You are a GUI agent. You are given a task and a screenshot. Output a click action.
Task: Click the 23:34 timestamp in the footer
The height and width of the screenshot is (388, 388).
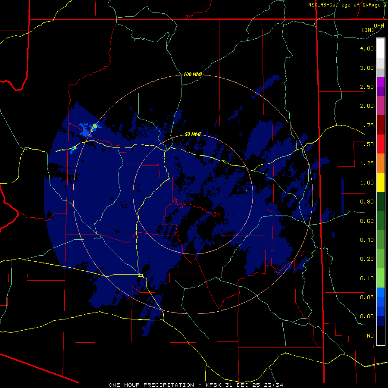pyautogui.click(x=273, y=385)
